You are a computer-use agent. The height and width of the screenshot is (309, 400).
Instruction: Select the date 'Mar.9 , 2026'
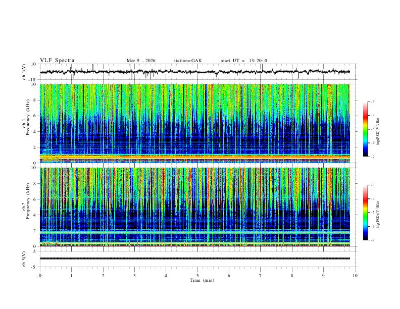coord(141,61)
